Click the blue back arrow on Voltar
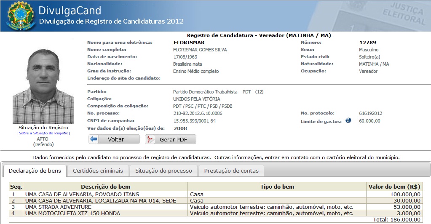The height and width of the screenshot is (224, 431). 94,139
